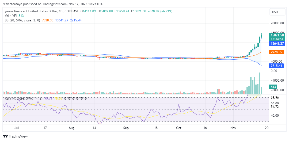Viewport: 289px width, 141px height.
Task: Click the 16 date axis label
Action: click(x=205, y=128)
